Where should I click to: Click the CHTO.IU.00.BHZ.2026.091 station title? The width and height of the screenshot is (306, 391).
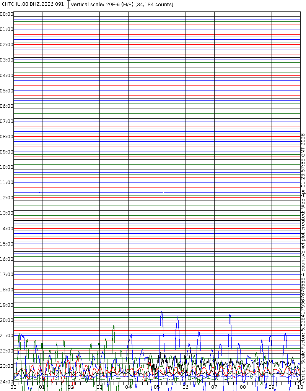tap(33, 4)
